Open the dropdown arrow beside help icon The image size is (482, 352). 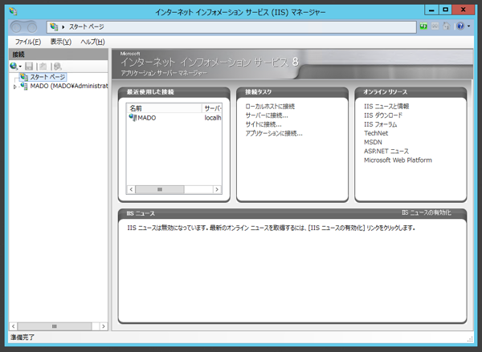coord(468,26)
